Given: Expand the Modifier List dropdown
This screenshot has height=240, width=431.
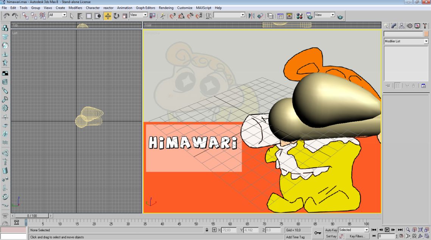Looking at the screenshot, I should (406, 41).
